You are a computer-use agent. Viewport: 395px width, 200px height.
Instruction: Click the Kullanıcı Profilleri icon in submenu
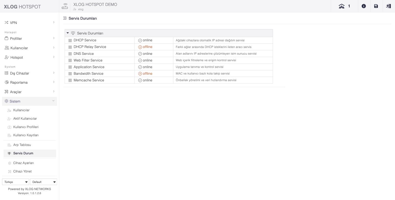coord(9,127)
